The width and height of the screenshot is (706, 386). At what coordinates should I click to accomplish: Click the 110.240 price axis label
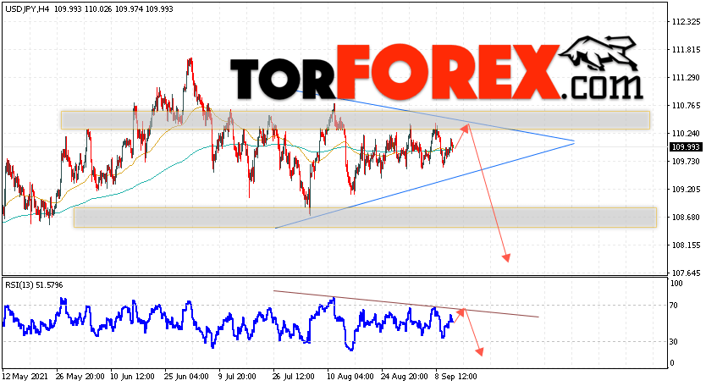point(686,134)
